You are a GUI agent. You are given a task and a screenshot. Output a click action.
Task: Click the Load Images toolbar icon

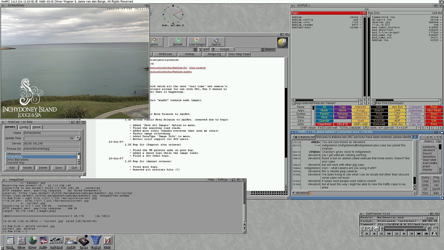click(x=197, y=42)
